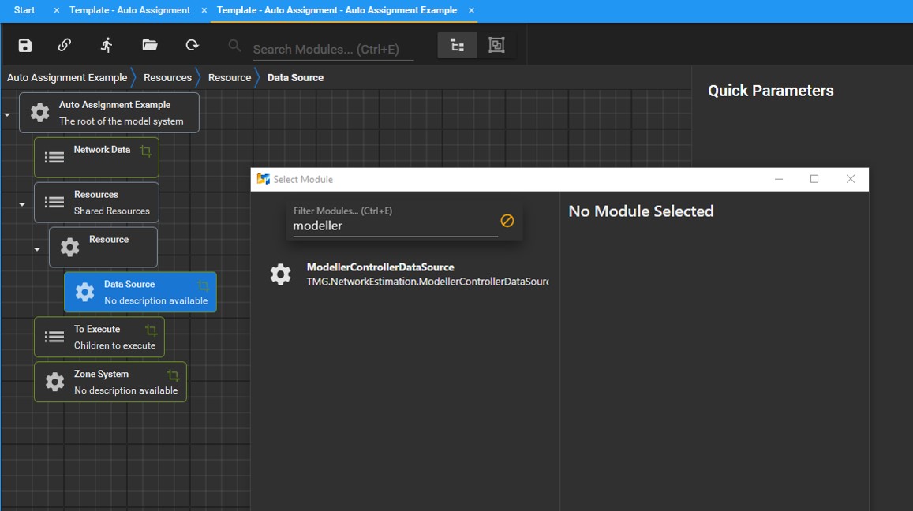Click the Save model system icon

click(x=24, y=45)
